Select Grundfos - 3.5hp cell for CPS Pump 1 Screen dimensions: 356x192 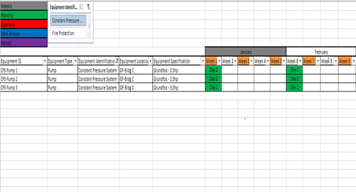(x=179, y=70)
